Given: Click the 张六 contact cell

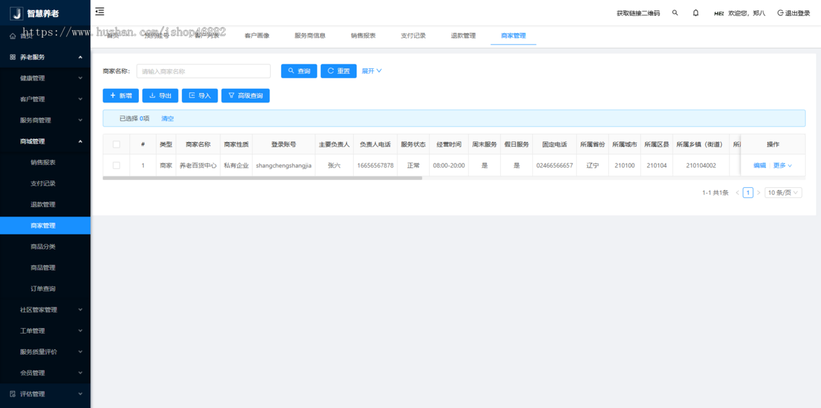Looking at the screenshot, I should [x=334, y=165].
